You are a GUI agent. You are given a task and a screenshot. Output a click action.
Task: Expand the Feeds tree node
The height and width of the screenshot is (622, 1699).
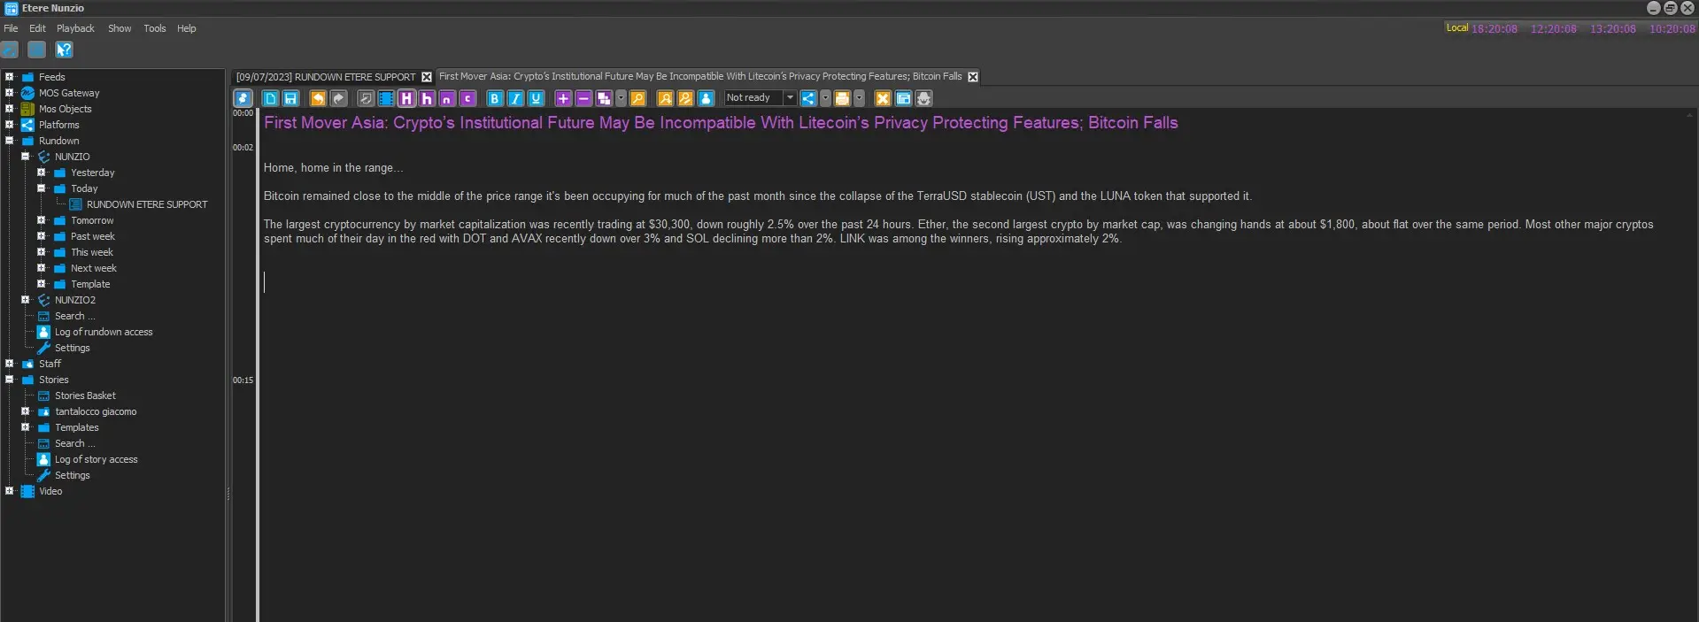tap(10, 77)
